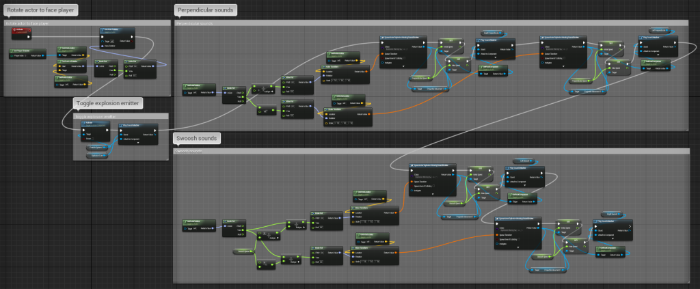Click the Get Player Character node
This screenshot has height=289, width=700.
[27, 51]
